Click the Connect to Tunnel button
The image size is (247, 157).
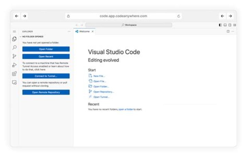coord(46,76)
